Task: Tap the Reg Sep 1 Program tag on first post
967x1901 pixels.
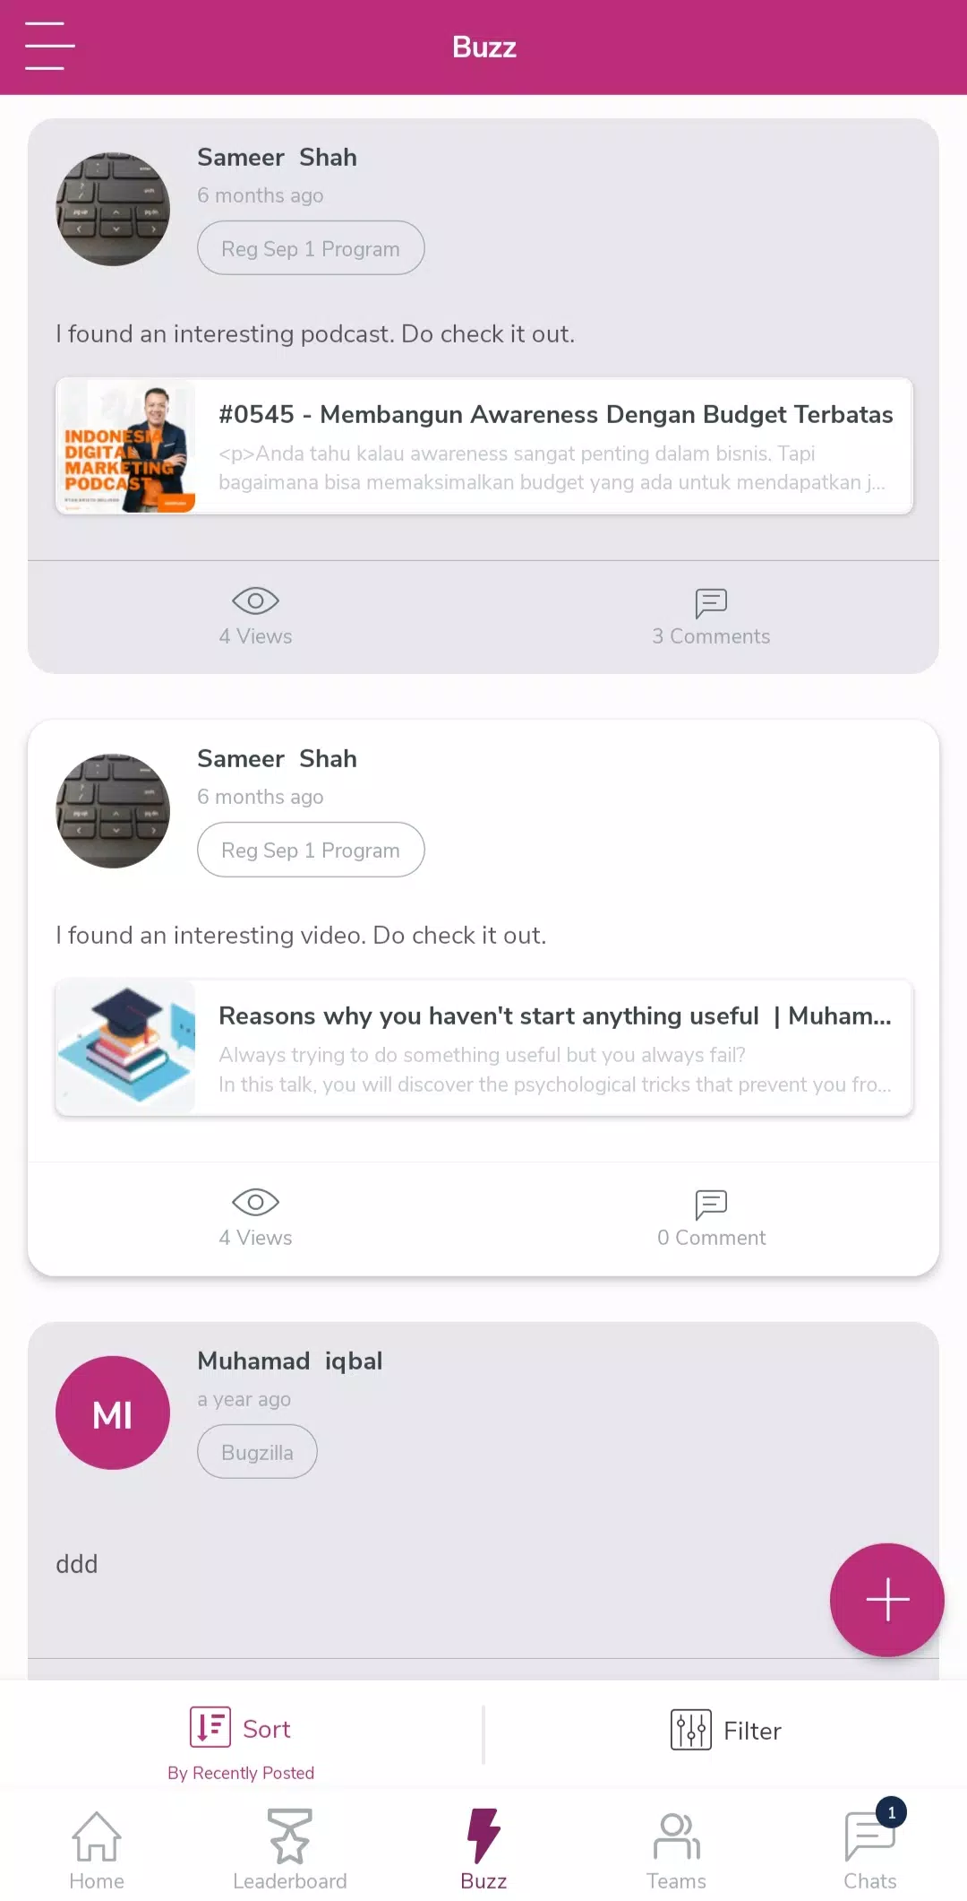Action: tap(311, 248)
